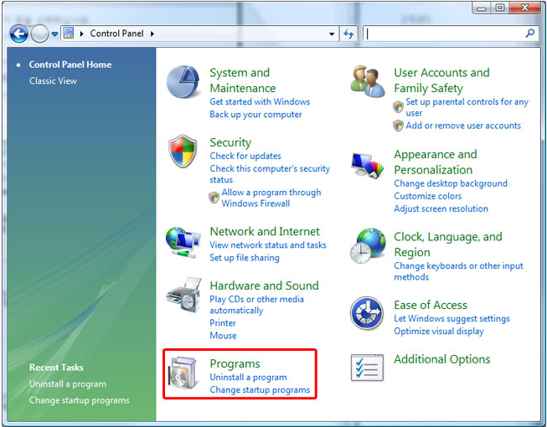
Task: Click the System and Maintenance pie chart icon
Action: pos(183,82)
